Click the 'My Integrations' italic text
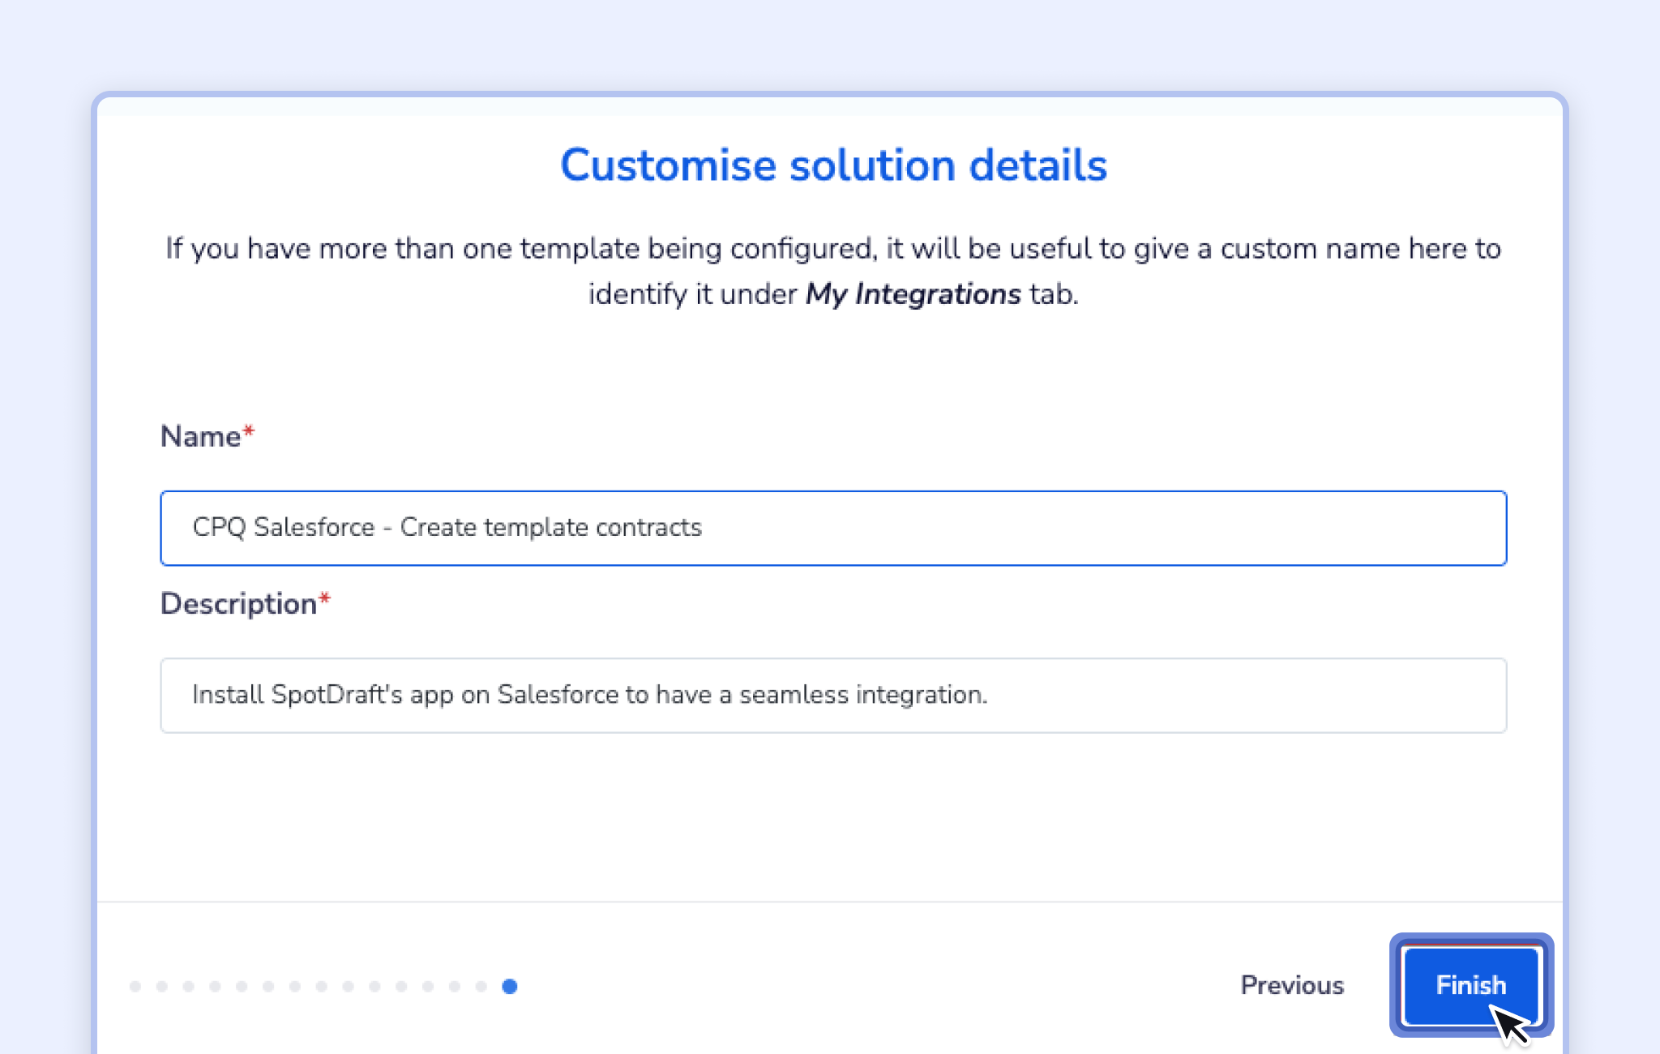 click(913, 293)
